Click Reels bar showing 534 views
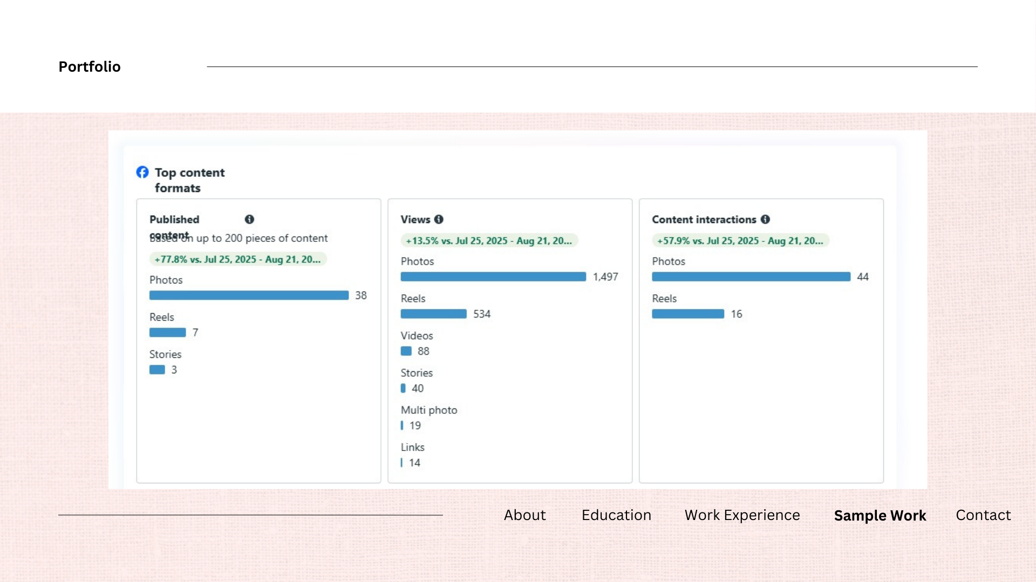The image size is (1036, 582). (x=433, y=314)
